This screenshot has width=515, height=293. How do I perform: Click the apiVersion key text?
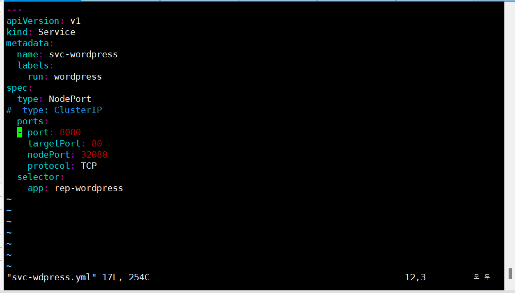(33, 21)
